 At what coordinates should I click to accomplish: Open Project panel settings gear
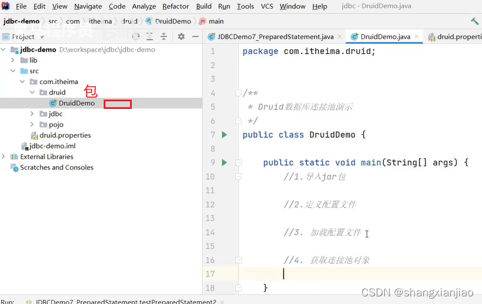(182, 36)
